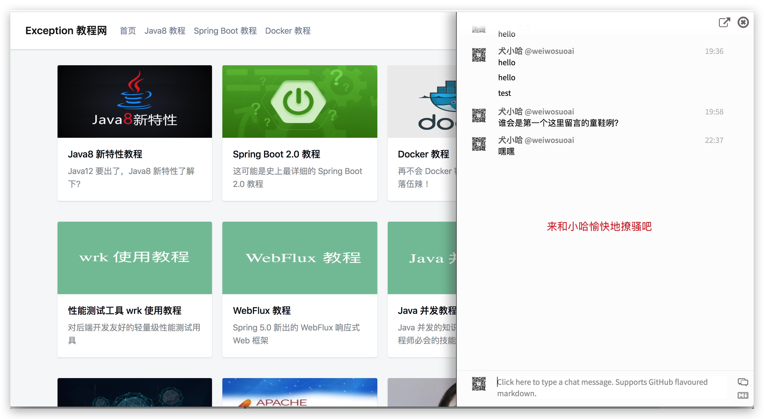The width and height of the screenshot is (764, 419).
Task: Click 对后端开发友好的轻量级 description text
Action: 134,334
